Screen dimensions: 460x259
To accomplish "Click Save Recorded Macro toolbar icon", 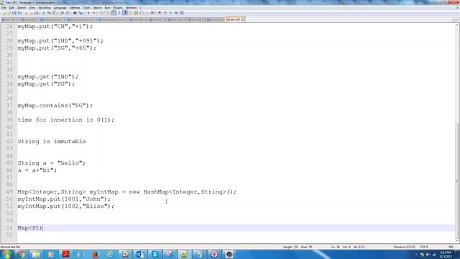I will [x=182, y=13].
